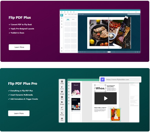Click Learn More under Flip PDF Plus Pro

click(19, 113)
